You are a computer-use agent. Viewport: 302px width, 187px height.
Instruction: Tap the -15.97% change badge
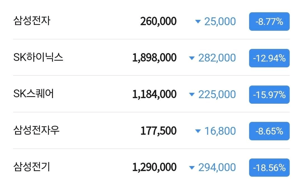coord(269,95)
